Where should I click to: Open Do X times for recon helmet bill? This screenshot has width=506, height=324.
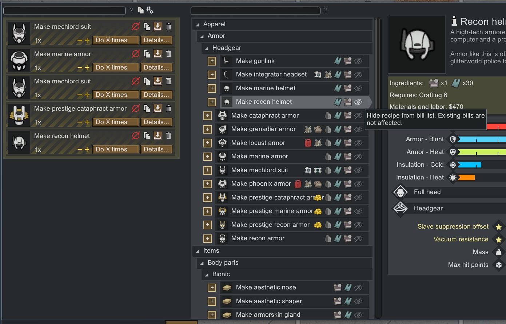[116, 149]
